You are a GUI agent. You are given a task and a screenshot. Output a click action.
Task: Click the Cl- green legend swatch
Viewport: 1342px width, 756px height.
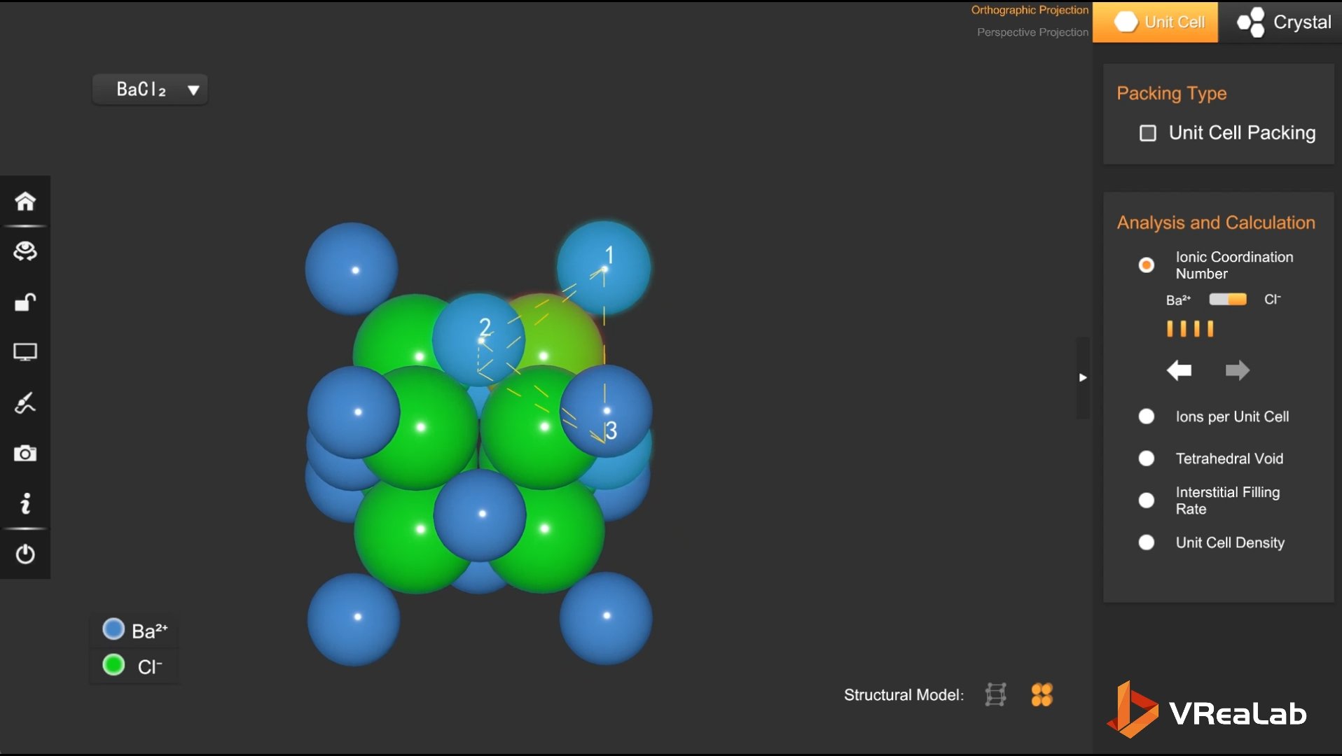click(x=113, y=665)
